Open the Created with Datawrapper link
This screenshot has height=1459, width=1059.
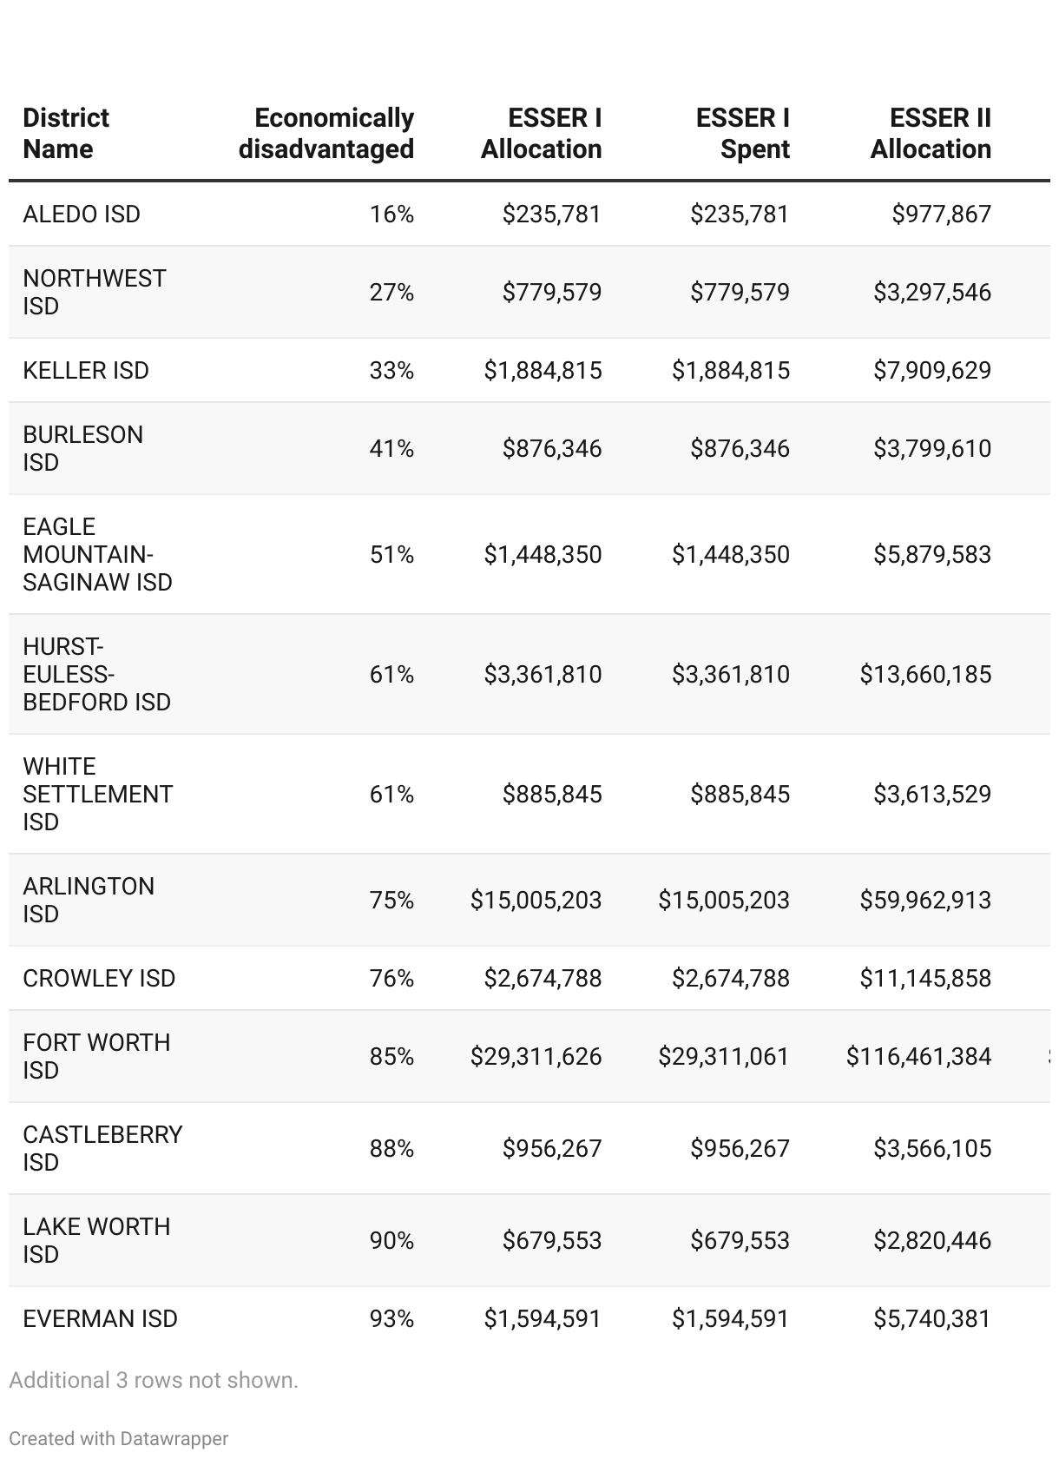click(x=119, y=1438)
